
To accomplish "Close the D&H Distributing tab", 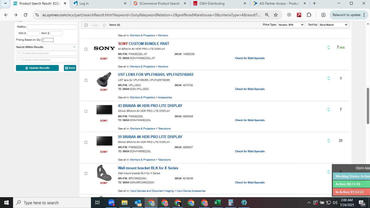I will coord(245,4).
